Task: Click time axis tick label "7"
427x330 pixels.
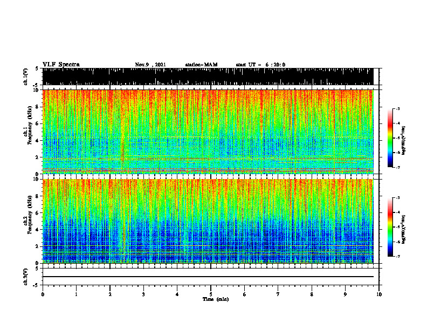Action: (278, 294)
